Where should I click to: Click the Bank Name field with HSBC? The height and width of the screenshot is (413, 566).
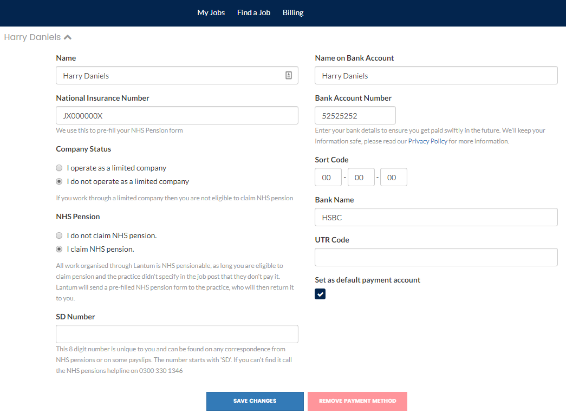(436, 217)
